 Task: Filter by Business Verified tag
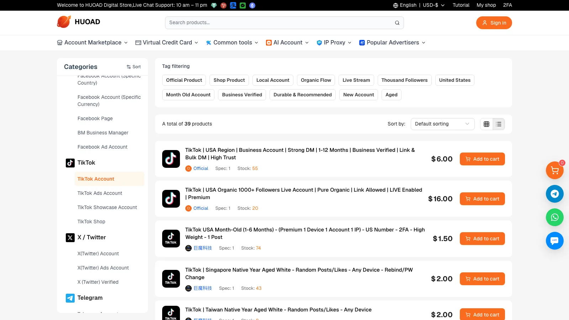coord(242,95)
